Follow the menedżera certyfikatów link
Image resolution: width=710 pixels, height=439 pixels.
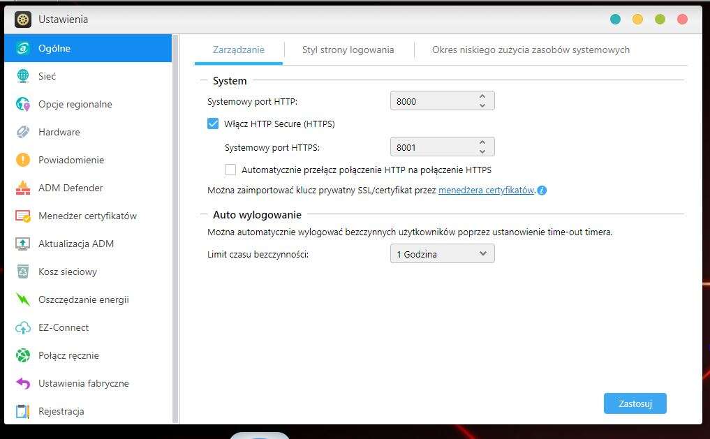pyautogui.click(x=486, y=191)
